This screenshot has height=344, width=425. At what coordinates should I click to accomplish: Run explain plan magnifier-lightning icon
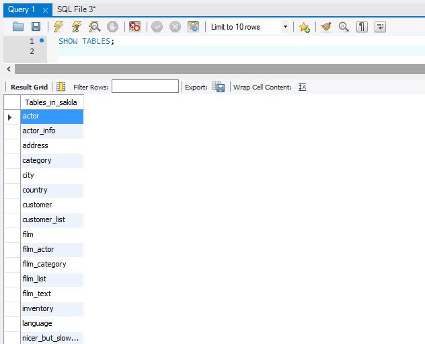(95, 26)
